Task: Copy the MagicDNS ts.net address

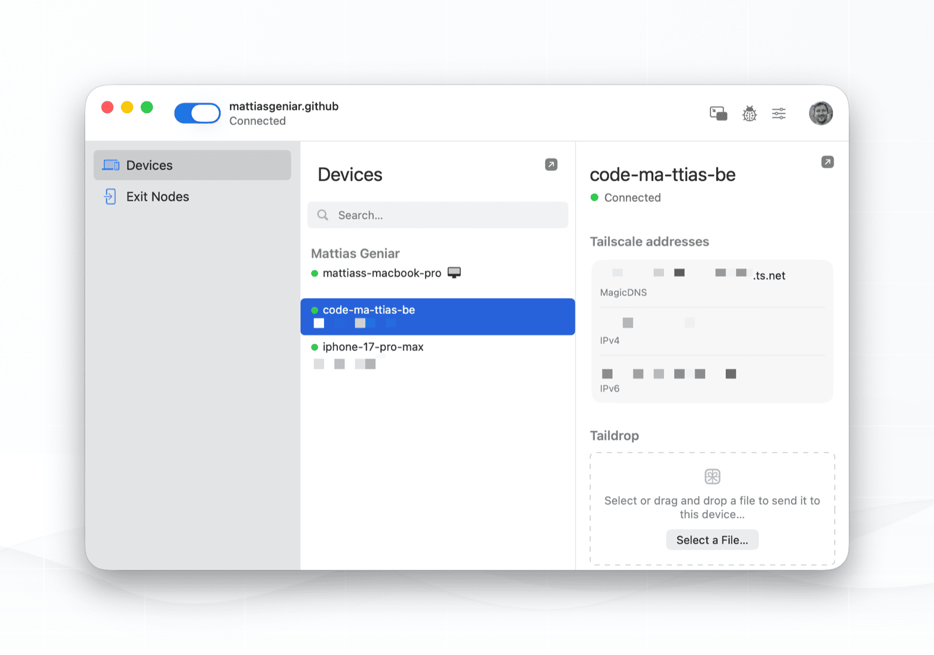Action: (x=712, y=283)
